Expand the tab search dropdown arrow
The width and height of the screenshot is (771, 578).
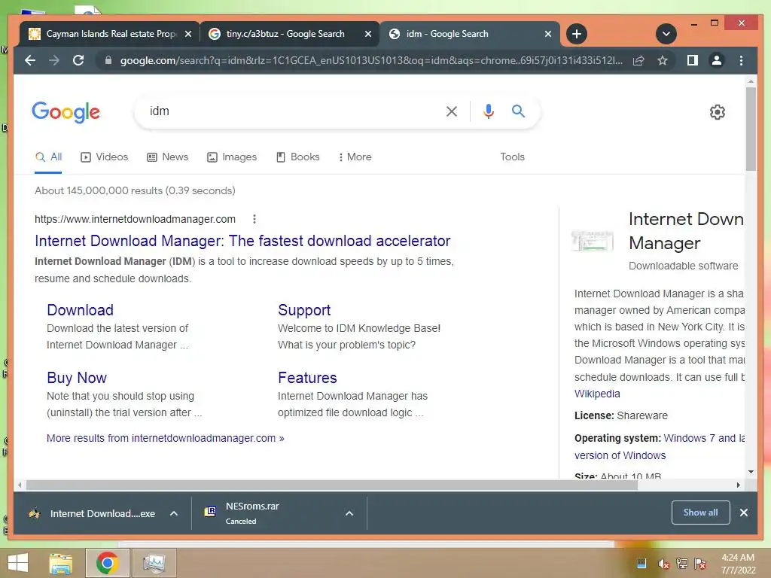coord(666,34)
